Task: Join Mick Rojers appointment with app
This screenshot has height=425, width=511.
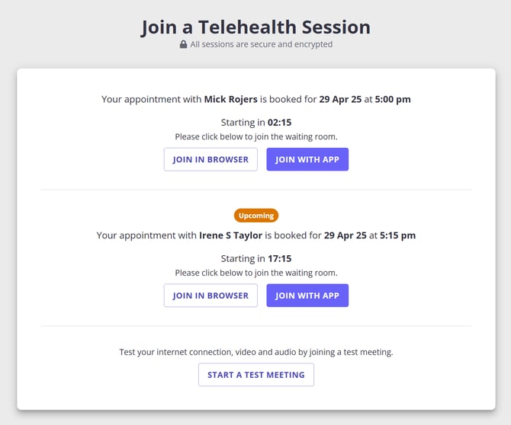Action: tap(307, 159)
